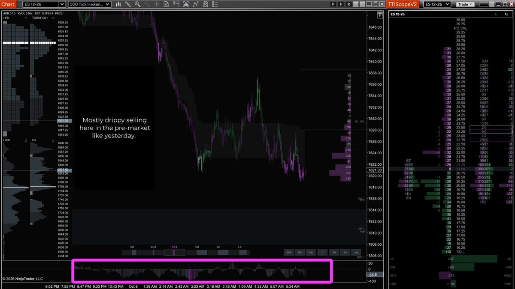
Task: Select the Chart window tab
Action: pos(9,4)
